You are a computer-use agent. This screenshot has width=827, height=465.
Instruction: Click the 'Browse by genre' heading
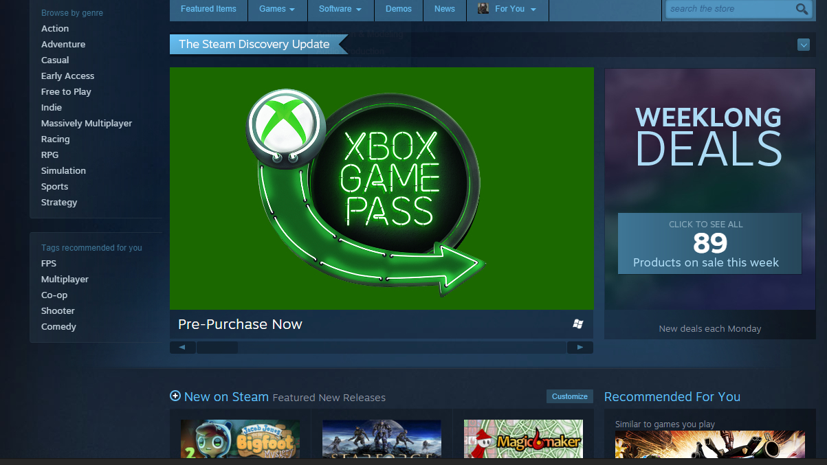[x=72, y=13]
